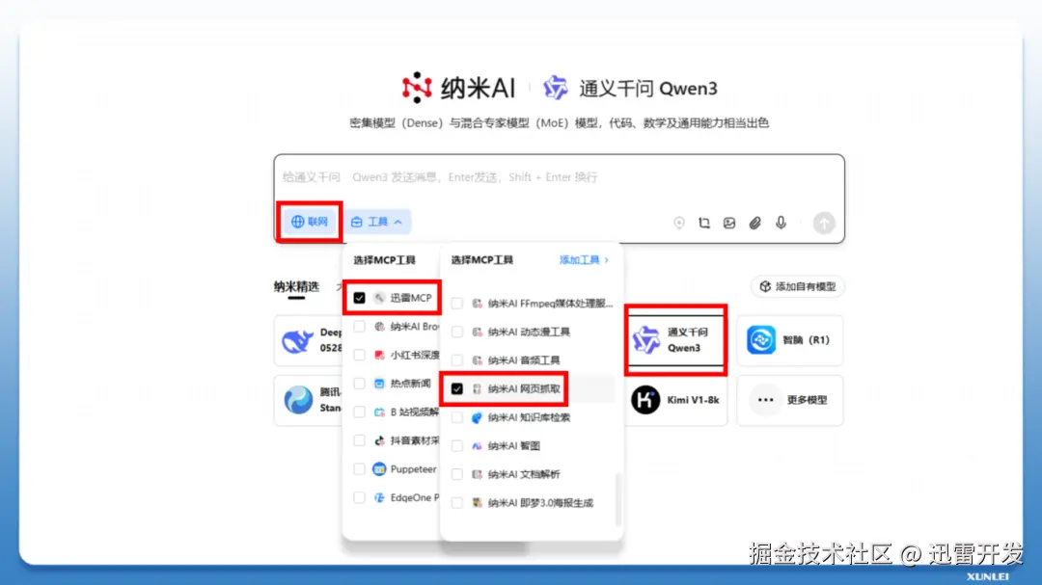Select the 纳米精选 tab
This screenshot has height=585, width=1042.
(x=296, y=287)
